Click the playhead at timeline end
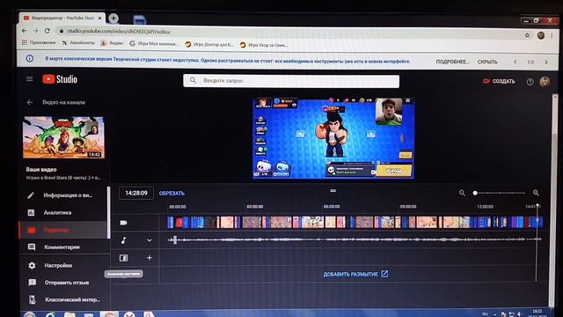The image size is (563, 317). [x=537, y=206]
